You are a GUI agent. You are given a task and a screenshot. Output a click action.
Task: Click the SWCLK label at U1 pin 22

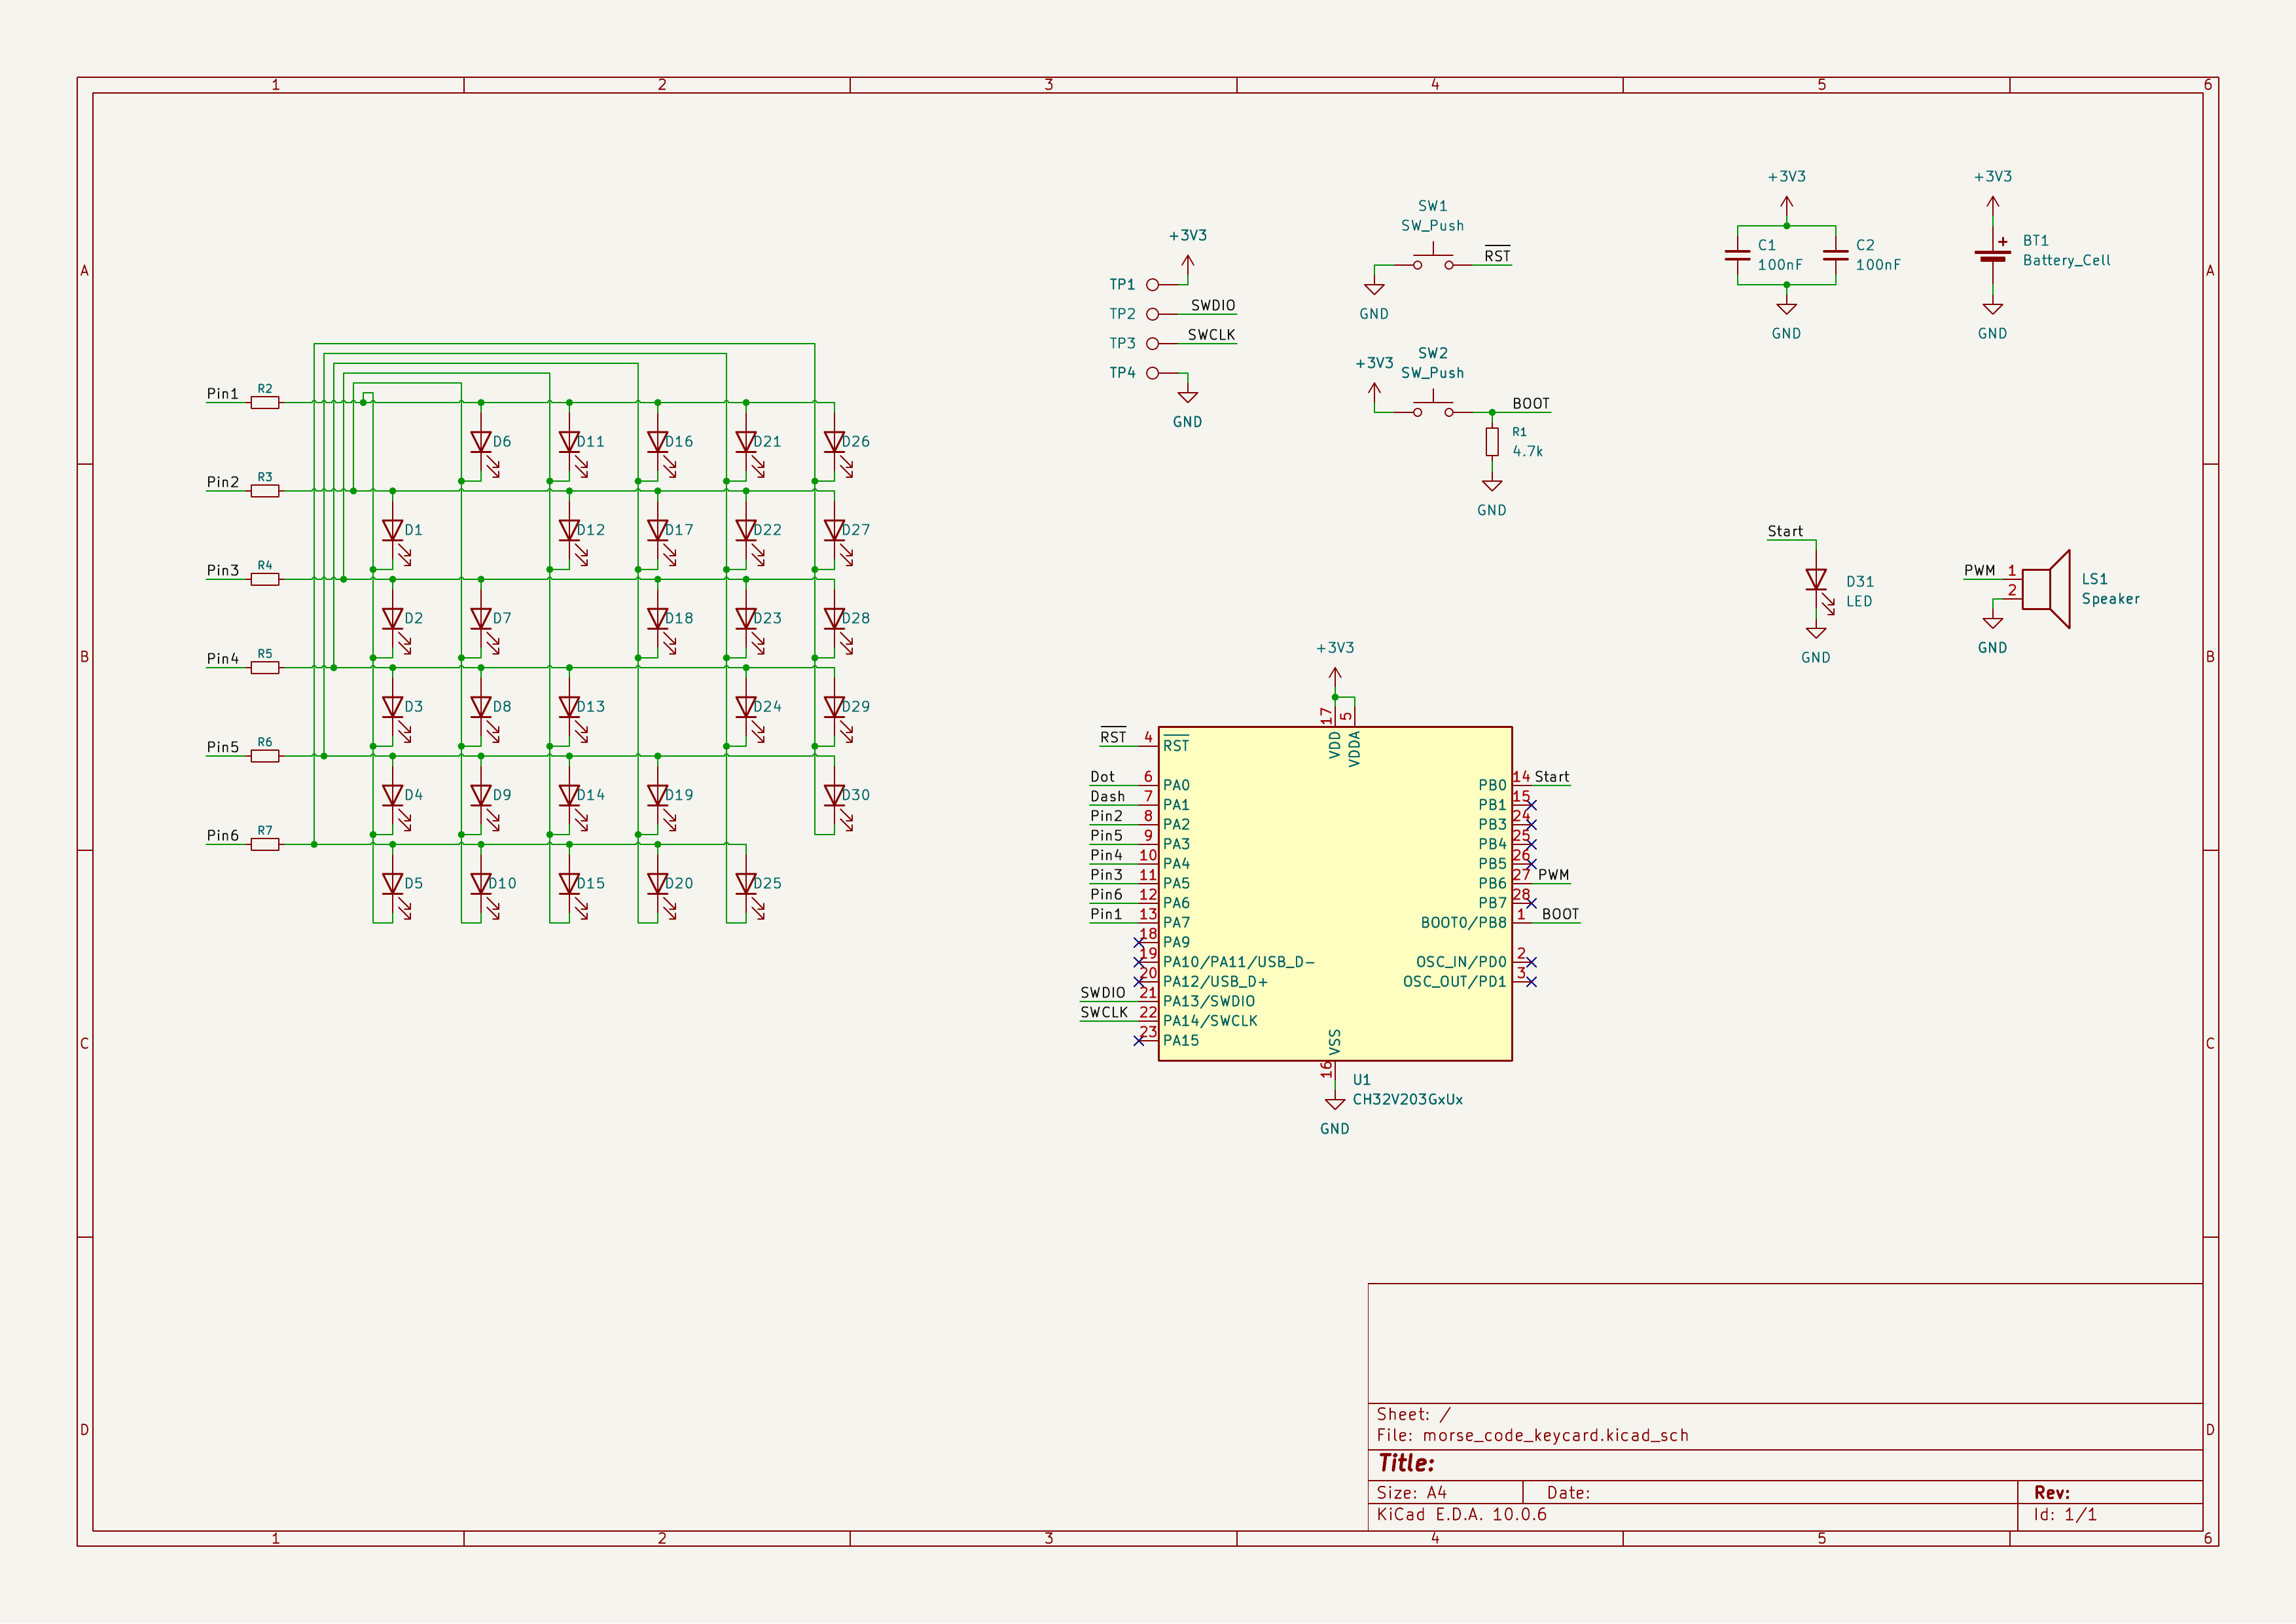coord(1104,1013)
